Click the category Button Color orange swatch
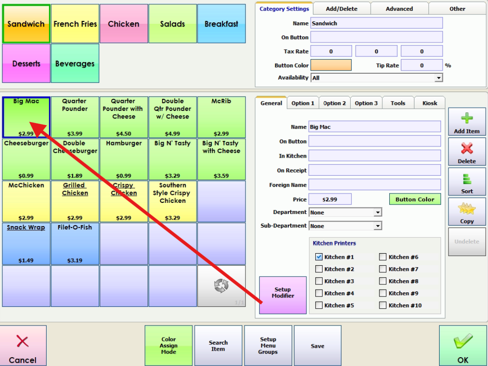This screenshot has height=366, width=488. pyautogui.click(x=331, y=65)
